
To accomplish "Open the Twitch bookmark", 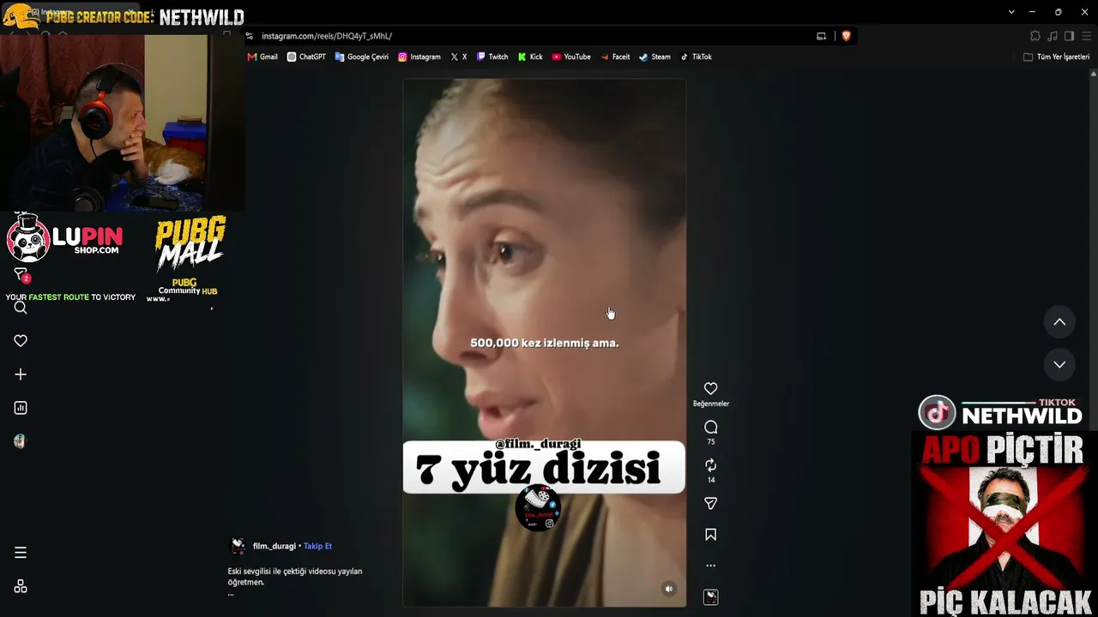I will pyautogui.click(x=492, y=57).
